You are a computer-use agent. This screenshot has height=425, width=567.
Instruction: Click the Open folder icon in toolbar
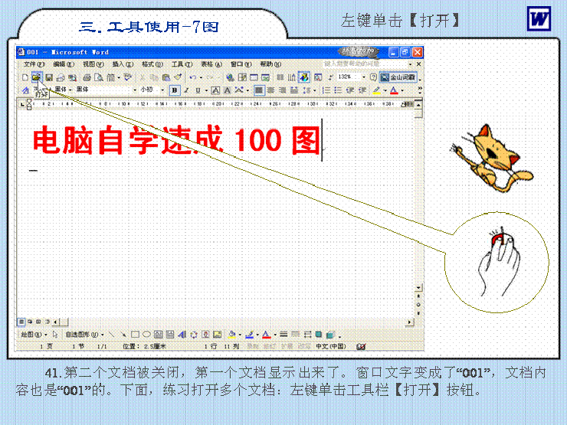(x=35, y=77)
